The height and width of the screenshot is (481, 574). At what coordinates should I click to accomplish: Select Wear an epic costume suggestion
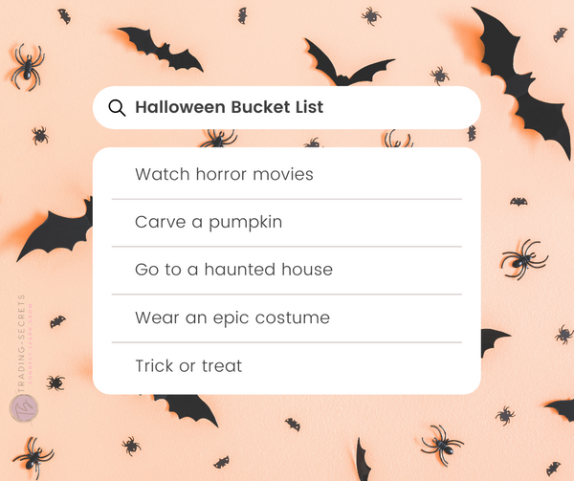(x=287, y=317)
